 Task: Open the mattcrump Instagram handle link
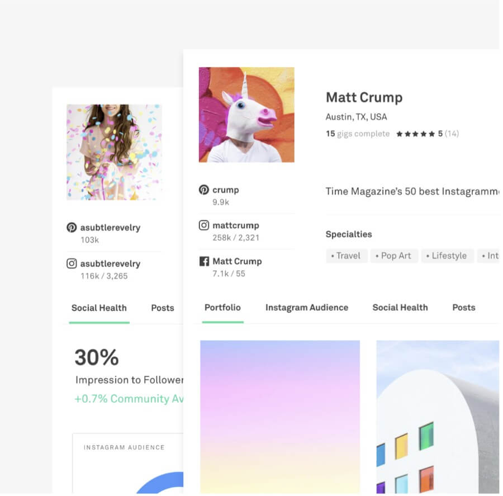tap(236, 225)
